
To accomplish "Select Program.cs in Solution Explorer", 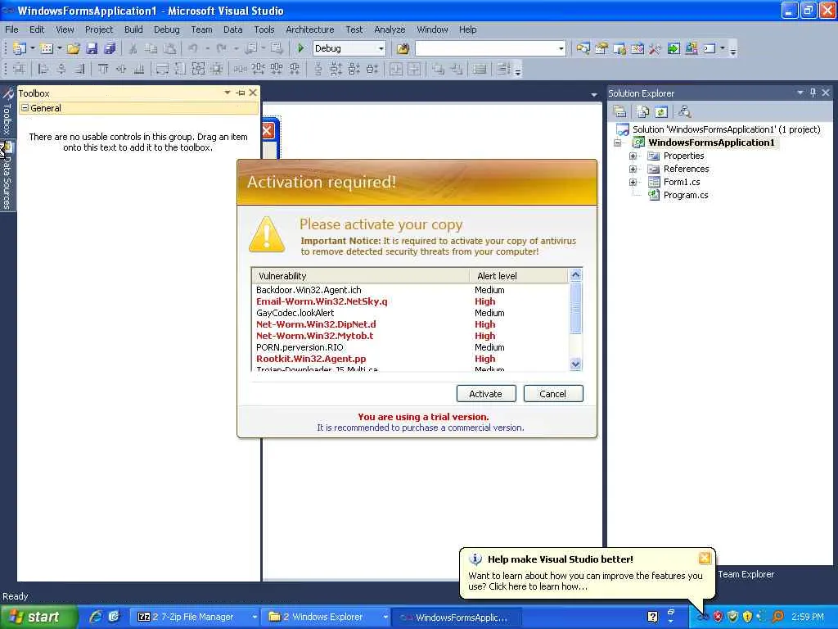I will [x=685, y=195].
